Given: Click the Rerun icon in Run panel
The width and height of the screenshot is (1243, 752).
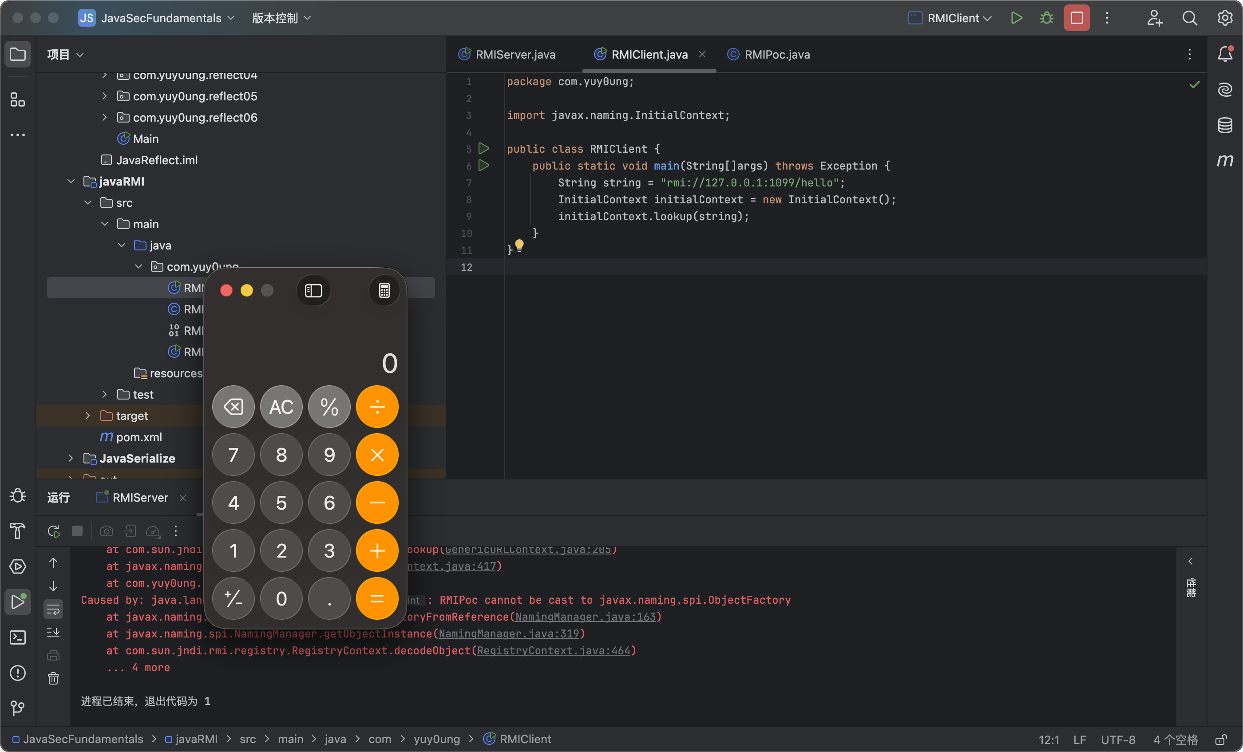Looking at the screenshot, I should pos(53,531).
